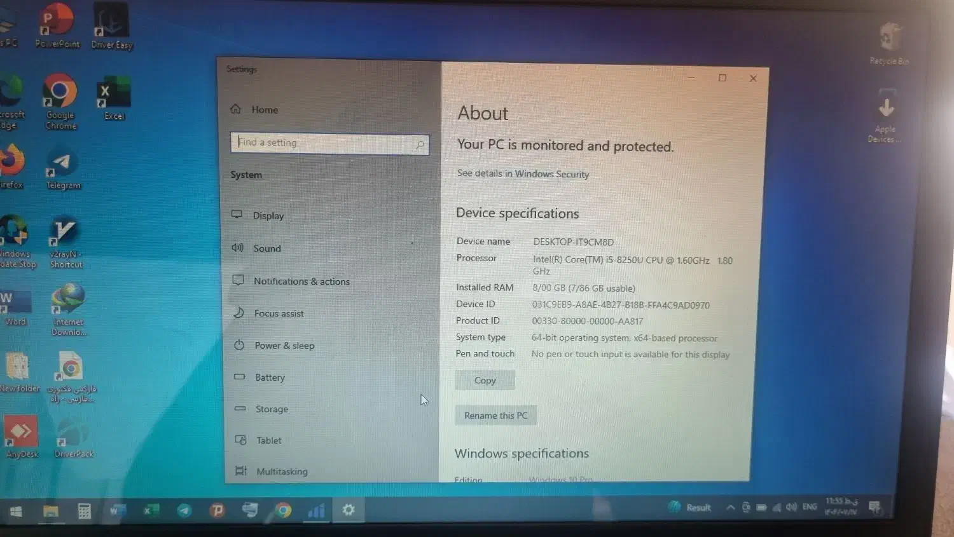The width and height of the screenshot is (954, 537).
Task: Switch to Chrome on the taskbar
Action: click(283, 510)
